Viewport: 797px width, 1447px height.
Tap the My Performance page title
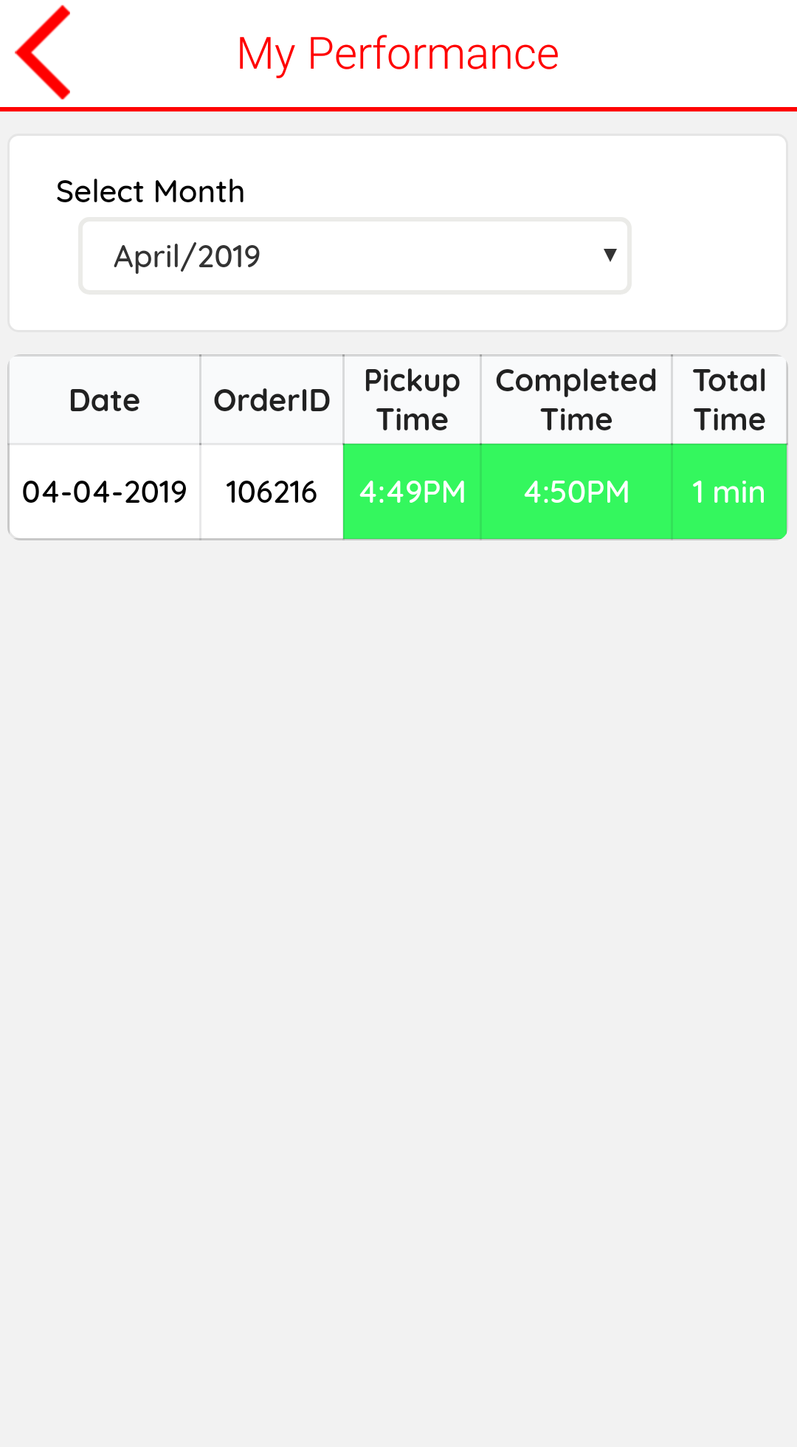pos(398,53)
